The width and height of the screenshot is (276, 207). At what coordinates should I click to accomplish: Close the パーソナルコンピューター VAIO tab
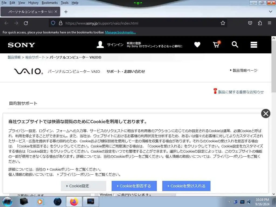tap(56, 12)
